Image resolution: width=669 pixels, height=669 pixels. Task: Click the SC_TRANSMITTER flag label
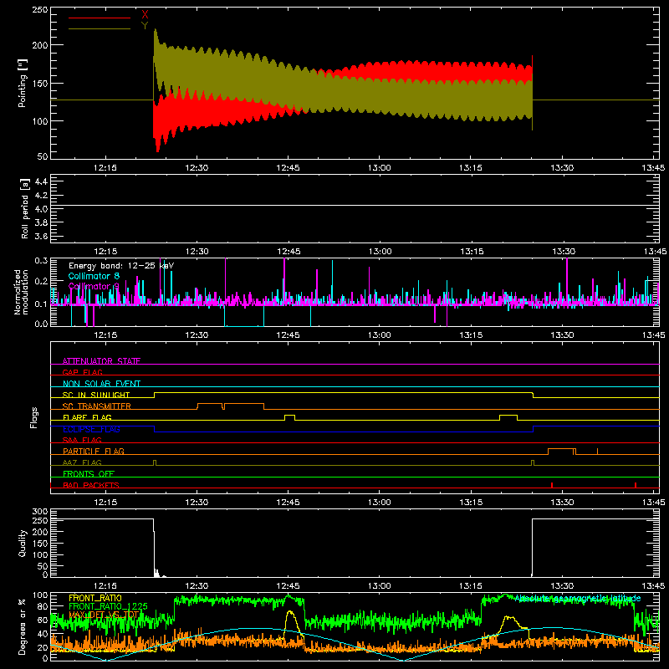pyautogui.click(x=96, y=406)
